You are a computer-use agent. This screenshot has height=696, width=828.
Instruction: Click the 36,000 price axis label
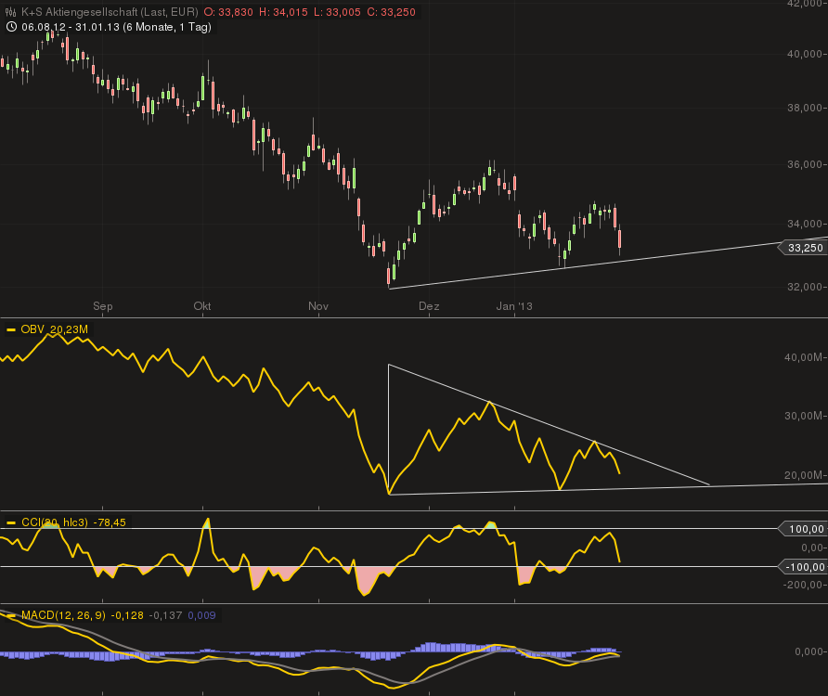805,165
